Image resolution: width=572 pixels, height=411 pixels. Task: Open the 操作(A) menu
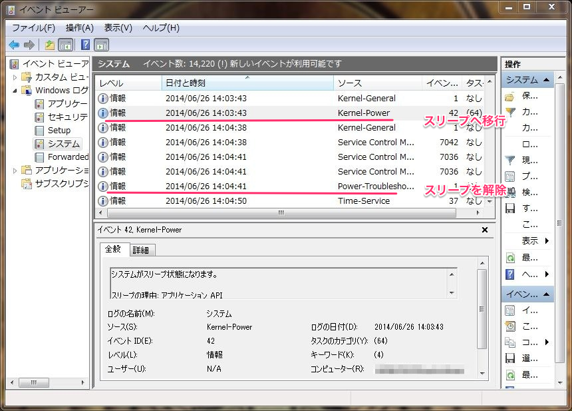coord(80,28)
